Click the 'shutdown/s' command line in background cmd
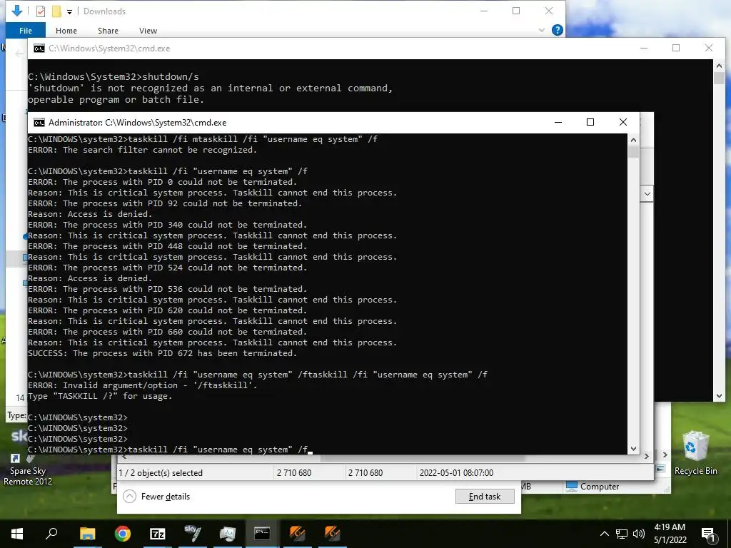731x548 pixels. pos(114,76)
